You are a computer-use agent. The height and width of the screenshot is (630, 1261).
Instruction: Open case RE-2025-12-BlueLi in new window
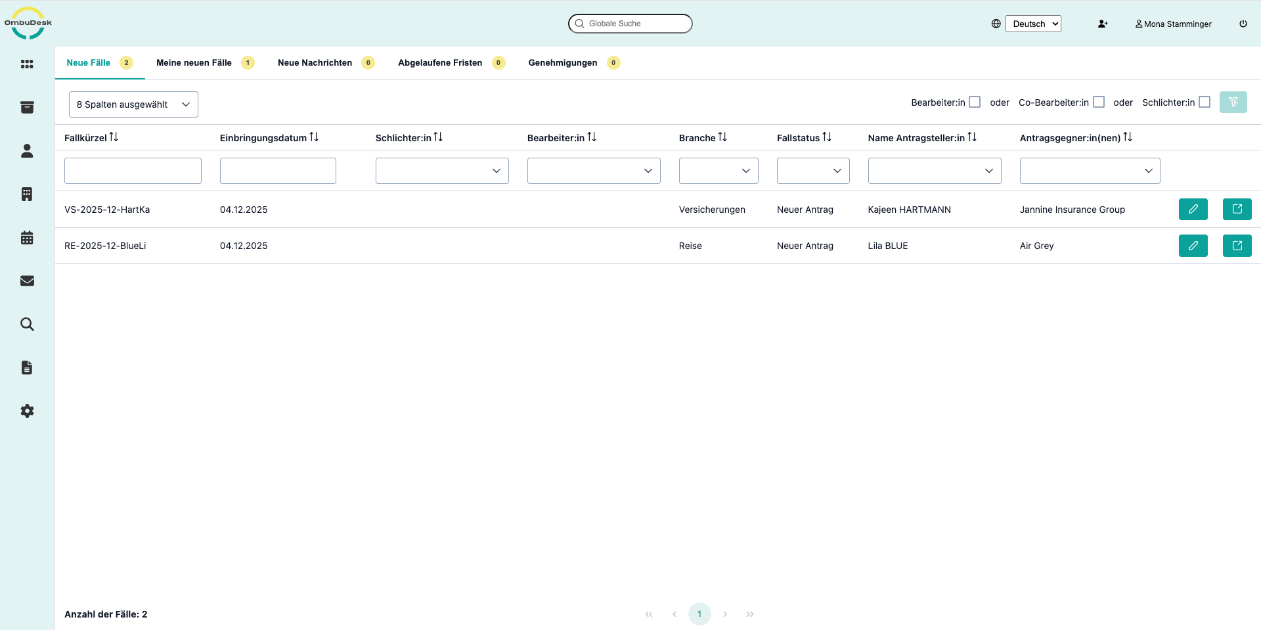(1237, 246)
